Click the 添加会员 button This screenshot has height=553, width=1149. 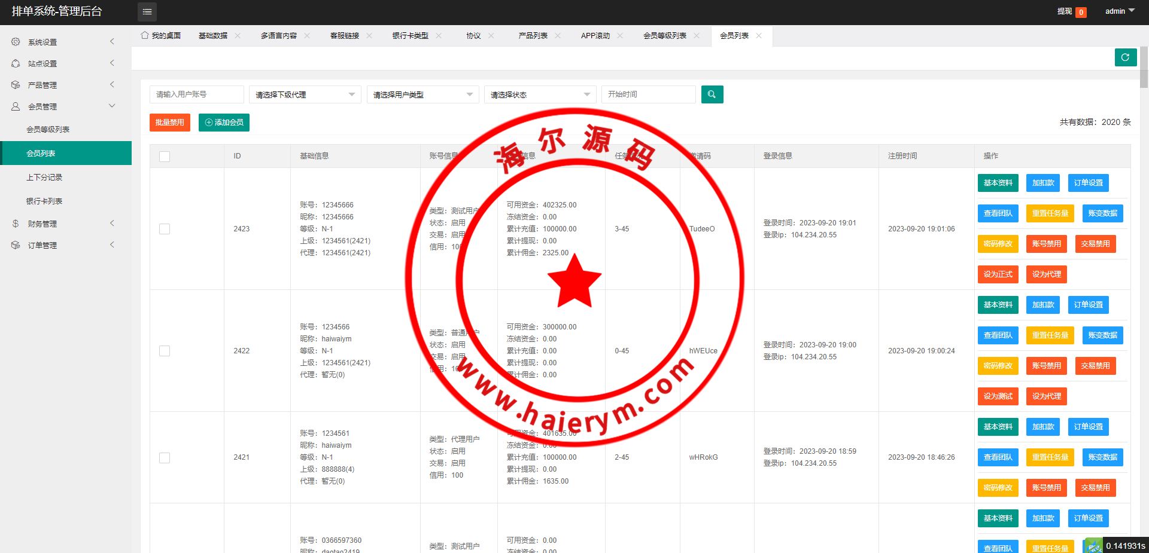(x=224, y=123)
